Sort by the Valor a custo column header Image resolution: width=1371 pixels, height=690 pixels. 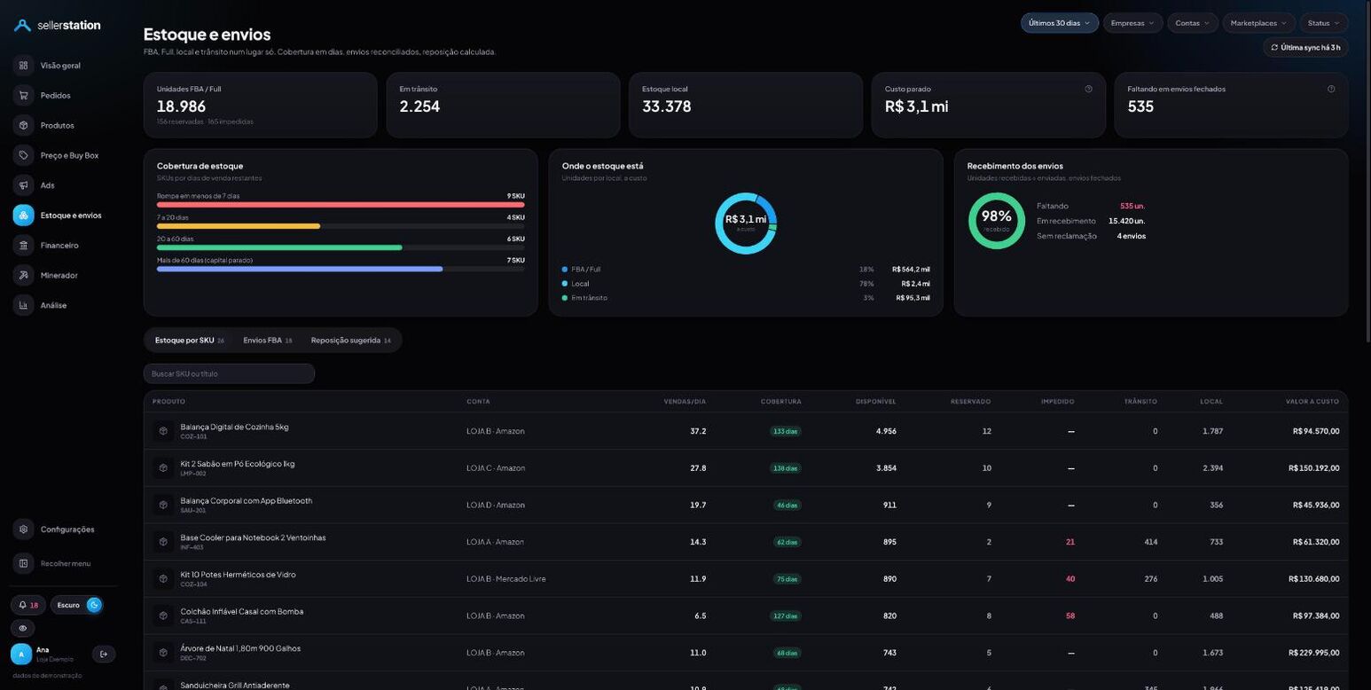coord(1312,402)
